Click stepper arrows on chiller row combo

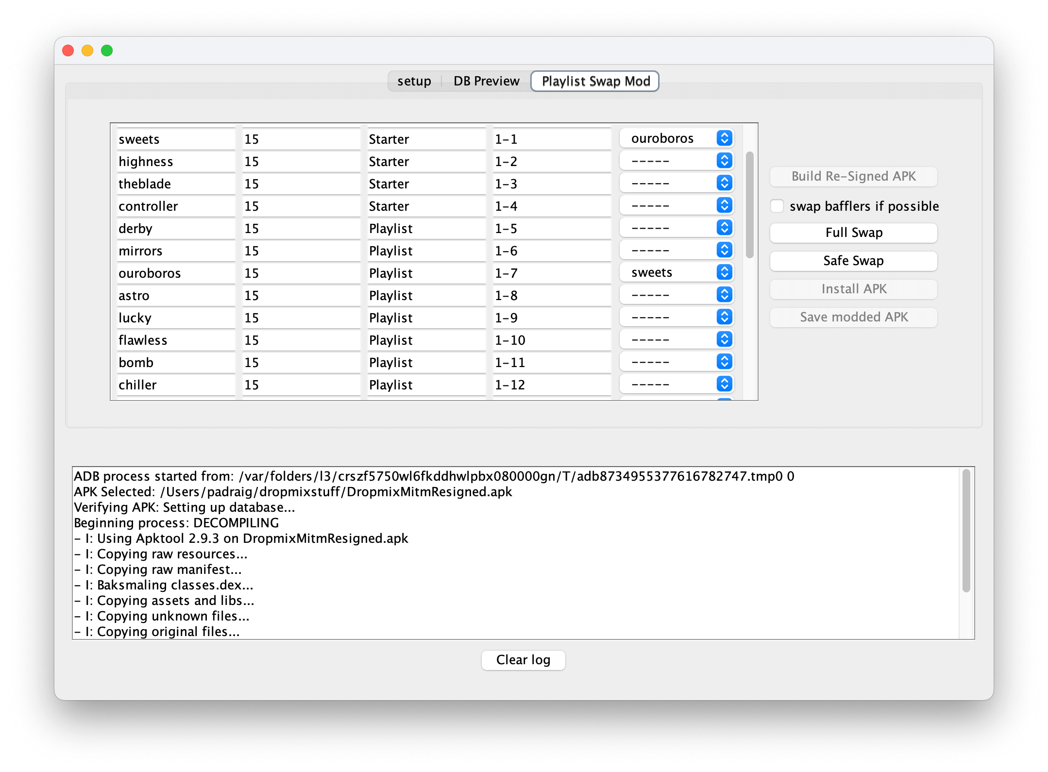tap(724, 384)
